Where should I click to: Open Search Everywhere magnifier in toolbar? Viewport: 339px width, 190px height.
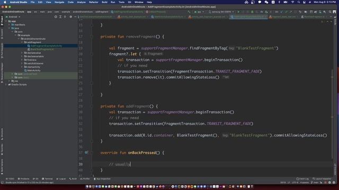point(330,12)
